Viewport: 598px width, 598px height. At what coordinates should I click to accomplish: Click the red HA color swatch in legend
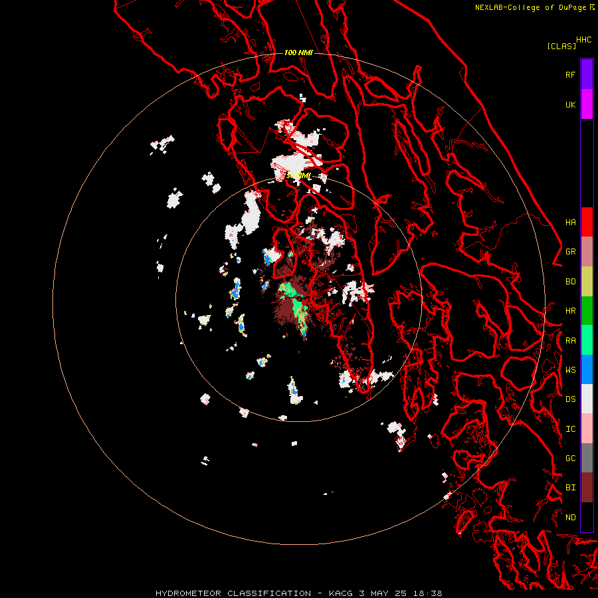click(587, 222)
